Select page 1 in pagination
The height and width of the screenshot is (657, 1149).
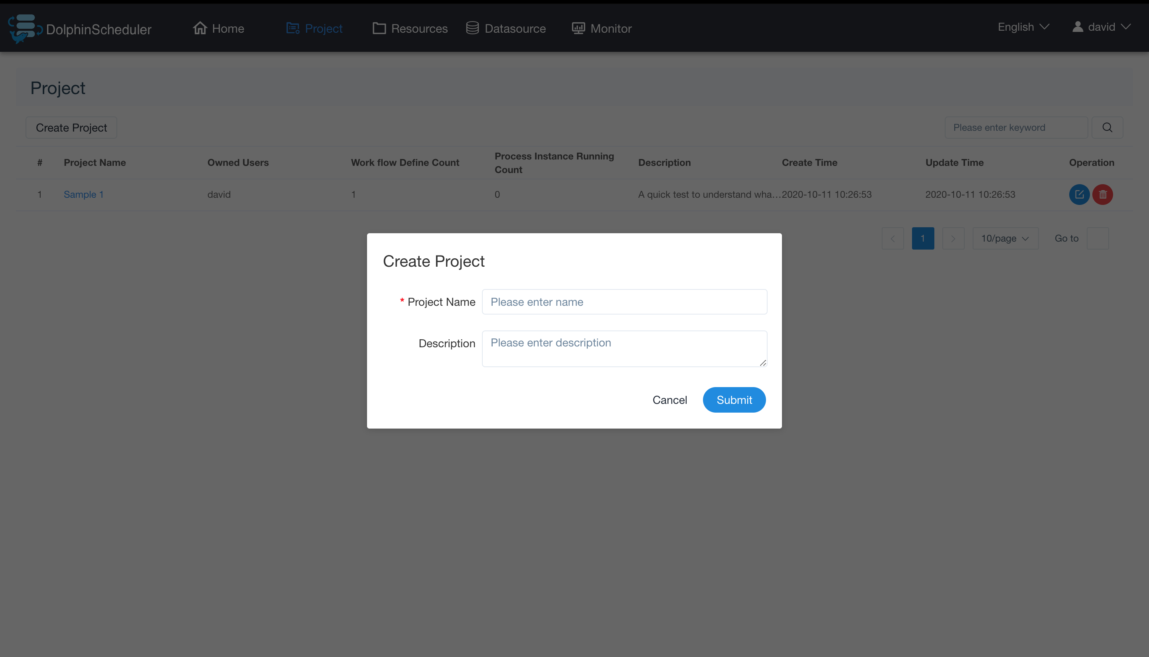click(x=923, y=238)
